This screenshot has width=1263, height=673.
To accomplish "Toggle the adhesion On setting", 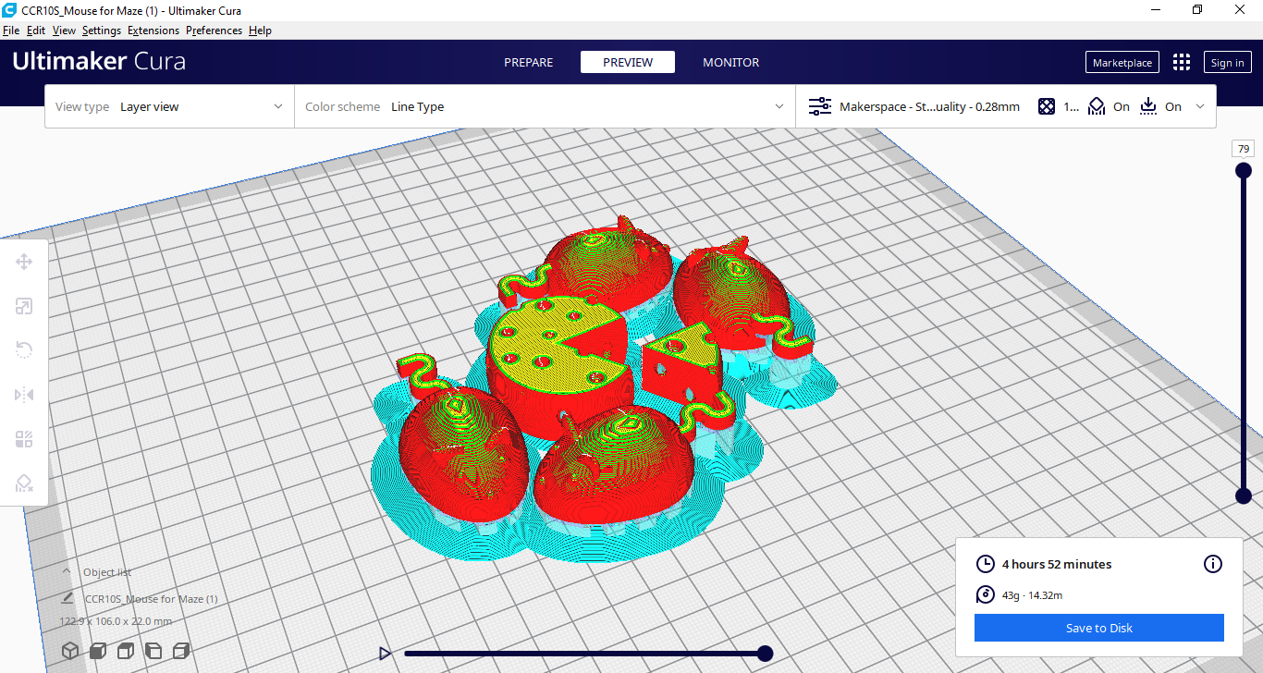I will 1163,106.
